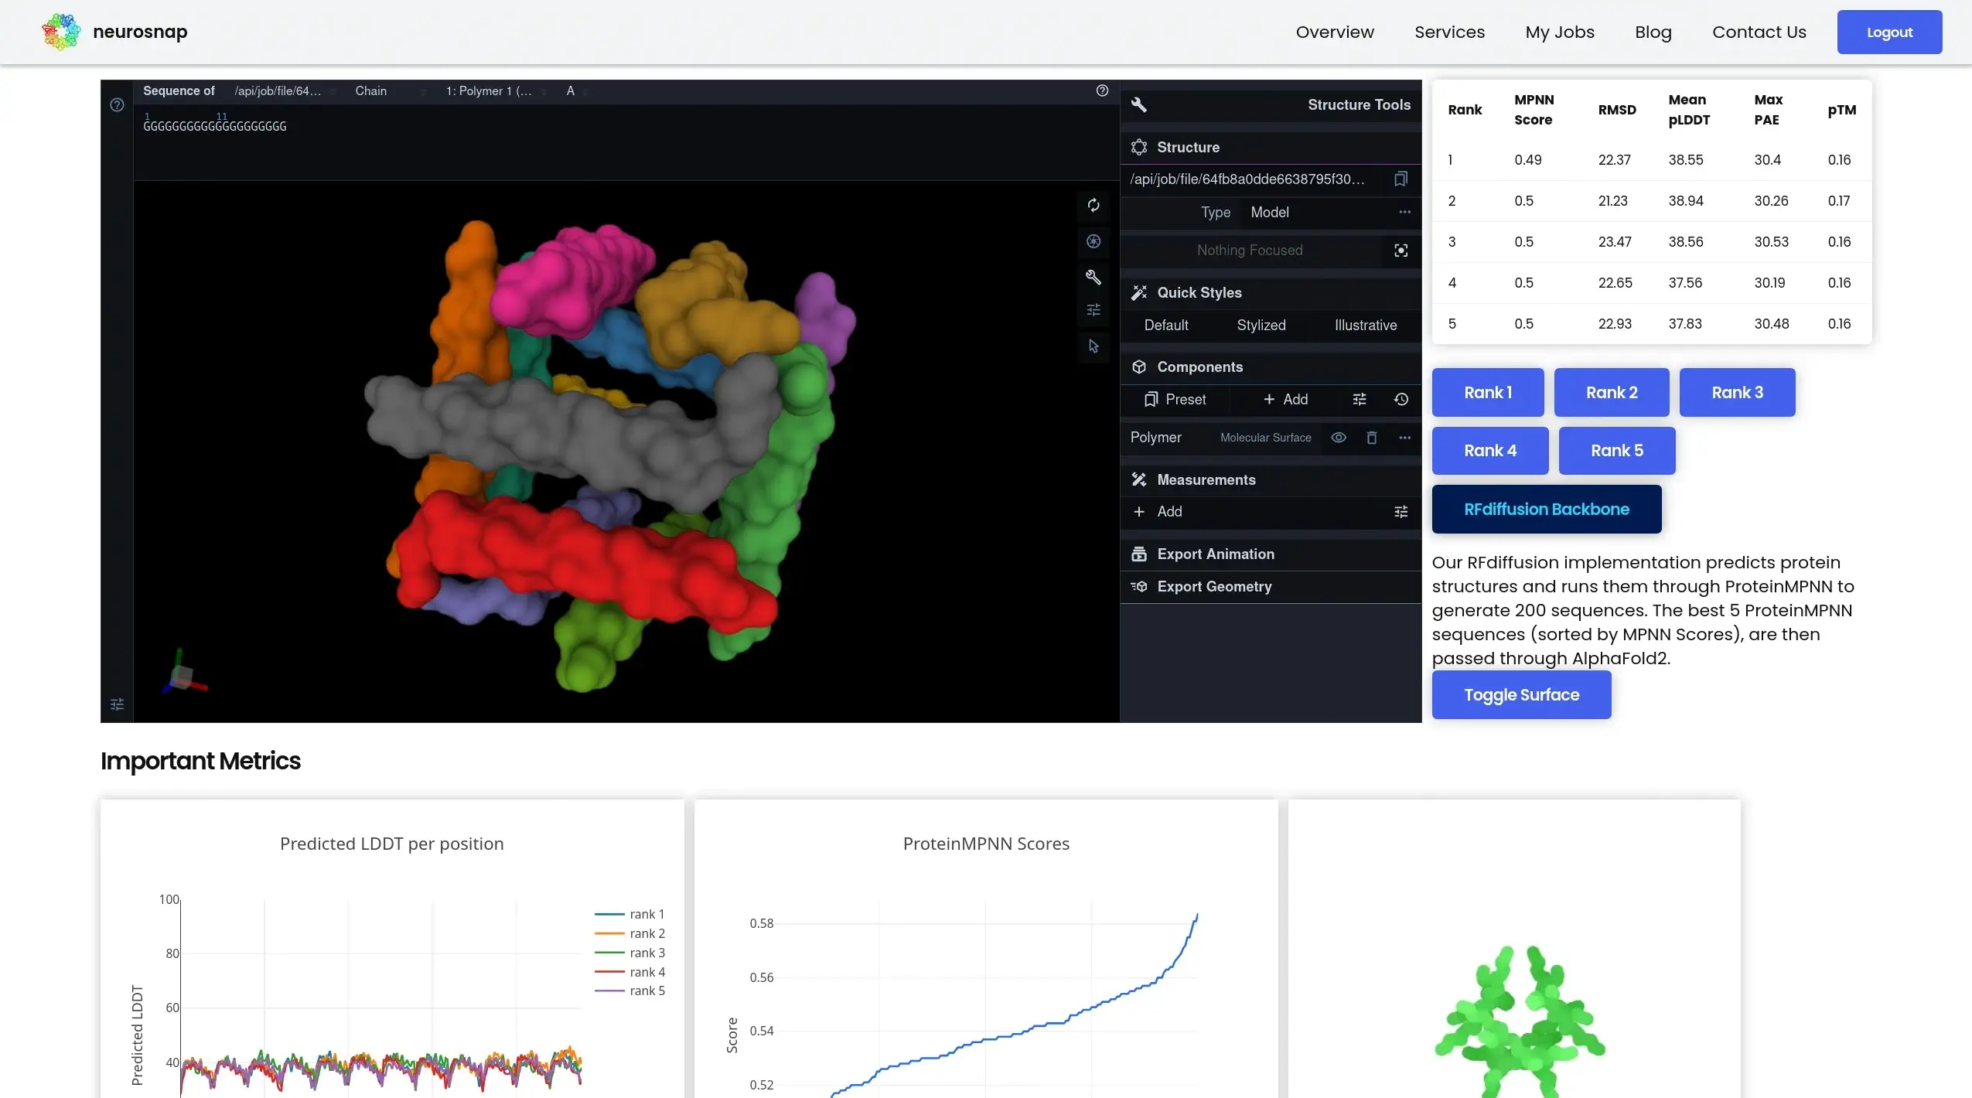The height and width of the screenshot is (1098, 1972).
Task: Expand the Export Animation section
Action: [x=1216, y=554]
